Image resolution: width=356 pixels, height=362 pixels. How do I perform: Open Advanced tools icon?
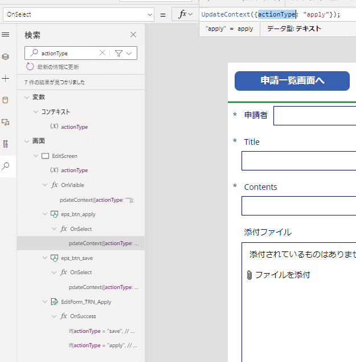pyautogui.click(x=5, y=144)
